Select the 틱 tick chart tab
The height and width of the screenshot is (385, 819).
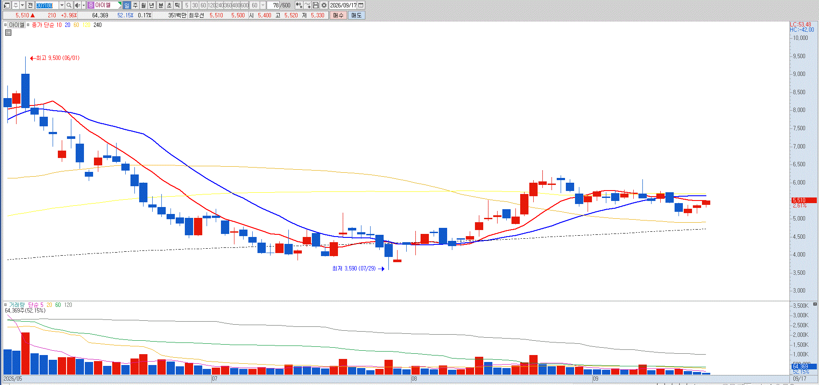[177, 5]
